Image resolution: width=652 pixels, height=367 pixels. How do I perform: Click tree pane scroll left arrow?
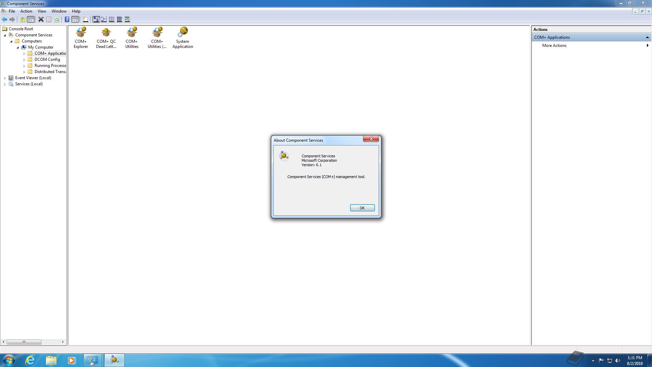pyautogui.click(x=3, y=342)
